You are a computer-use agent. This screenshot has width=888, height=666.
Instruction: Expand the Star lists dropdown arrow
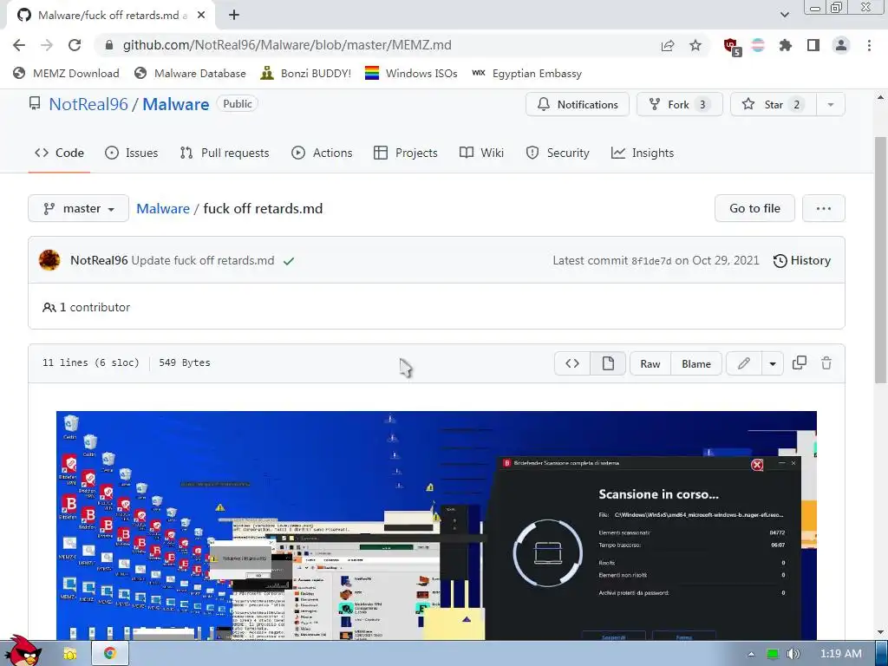(831, 105)
